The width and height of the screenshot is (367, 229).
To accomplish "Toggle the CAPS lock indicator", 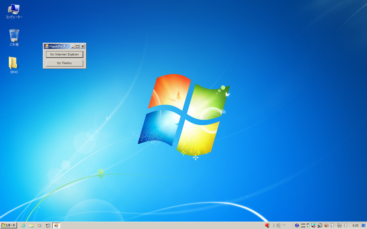I will coord(303,224).
